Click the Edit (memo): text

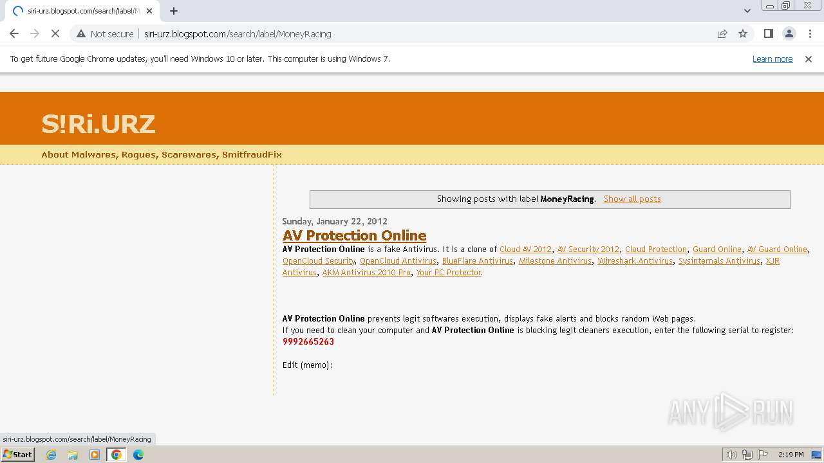tap(307, 365)
